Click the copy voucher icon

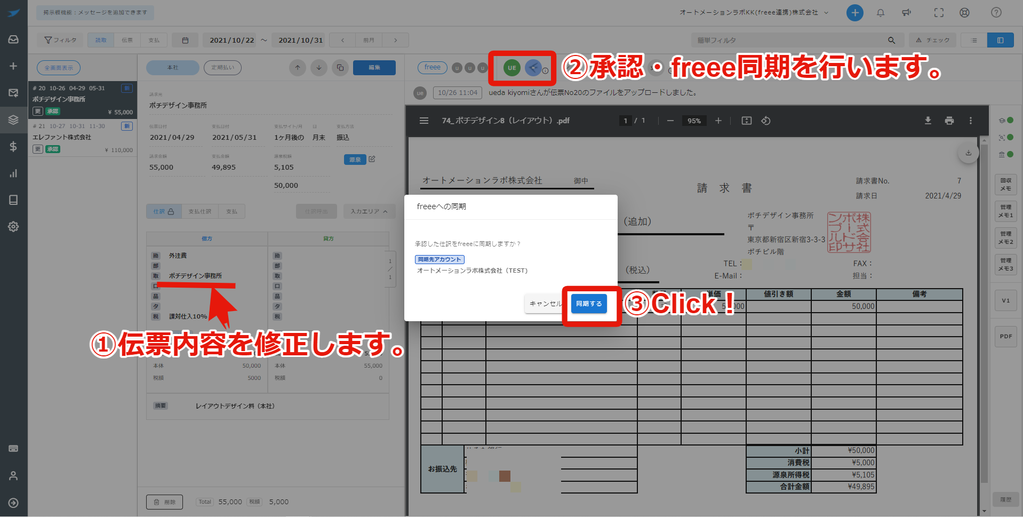(x=340, y=68)
